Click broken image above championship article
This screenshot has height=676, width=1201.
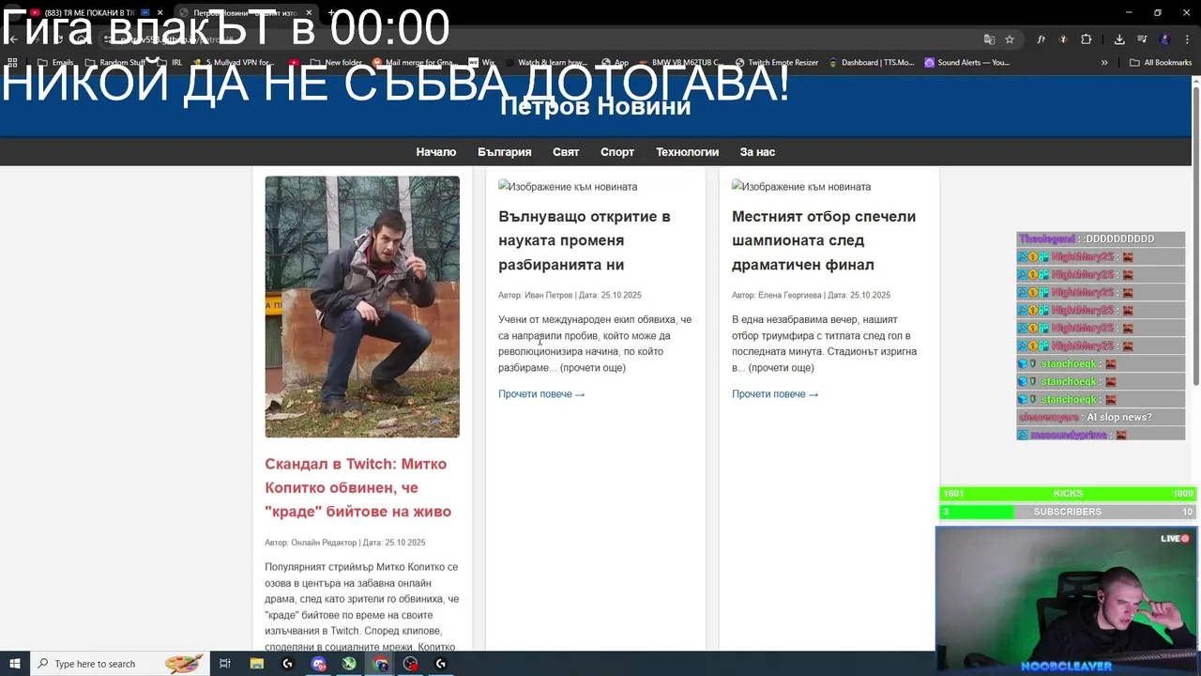(801, 187)
